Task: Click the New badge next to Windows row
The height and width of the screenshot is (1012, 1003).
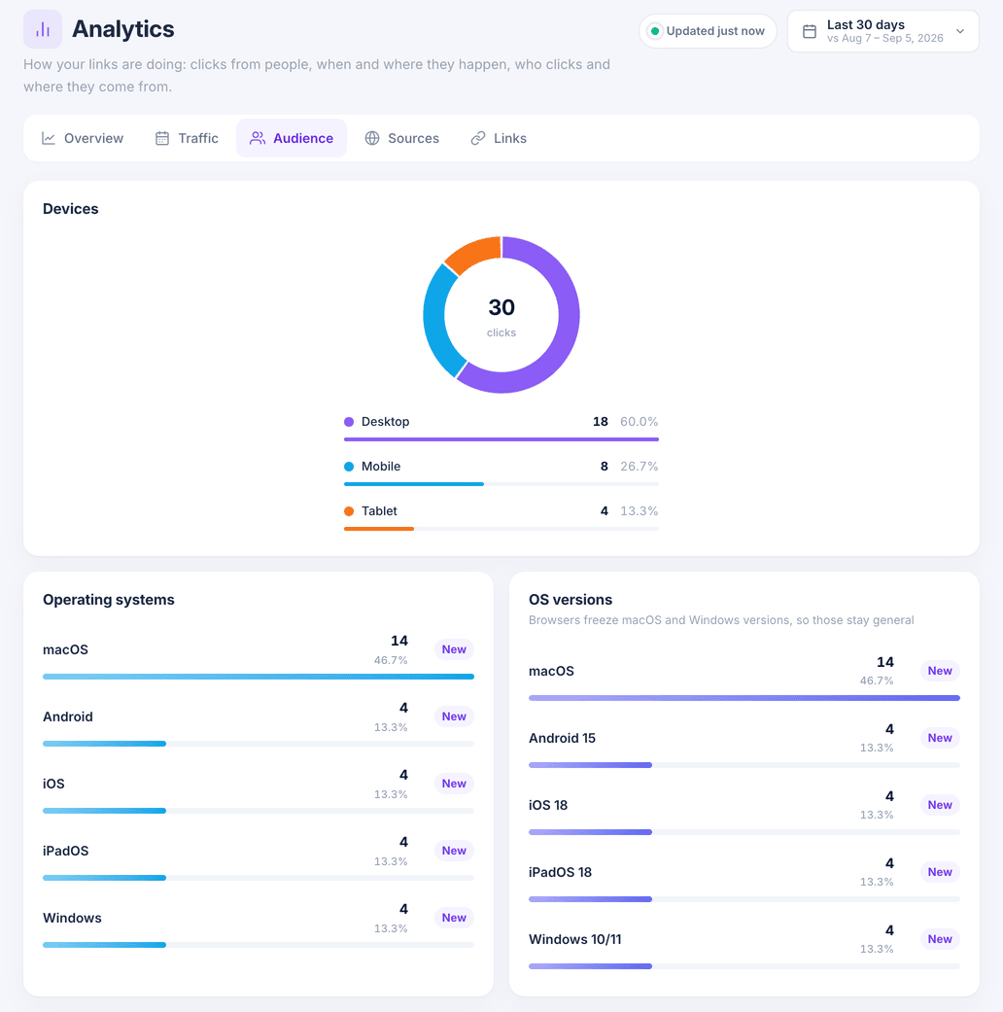Action: [454, 918]
